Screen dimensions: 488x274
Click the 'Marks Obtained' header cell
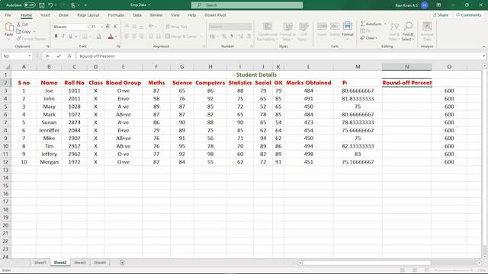[x=308, y=83]
